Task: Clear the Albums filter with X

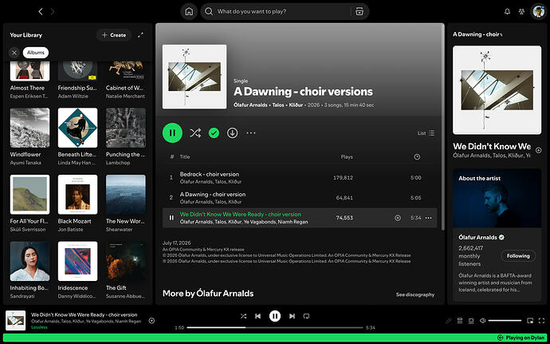Action: (14, 53)
